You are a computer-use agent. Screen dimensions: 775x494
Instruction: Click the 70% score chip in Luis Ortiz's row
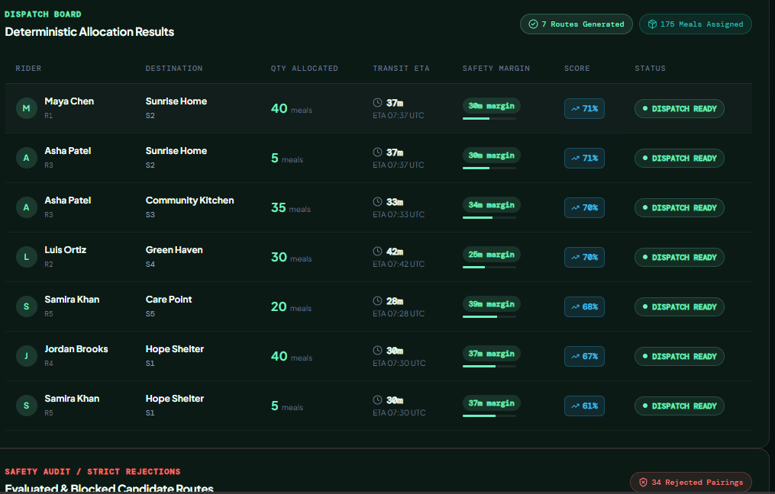(x=584, y=257)
